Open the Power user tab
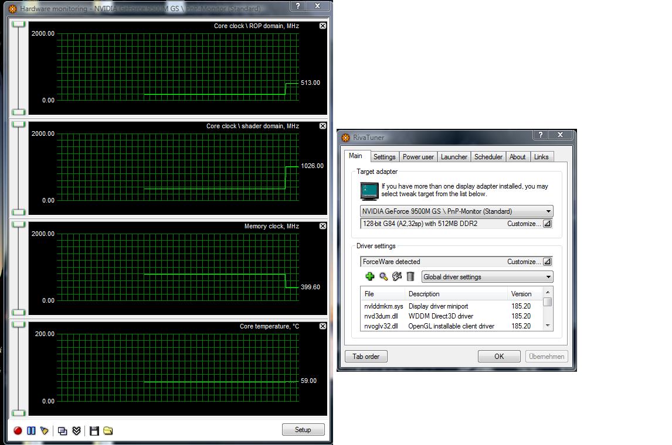 [x=418, y=157]
